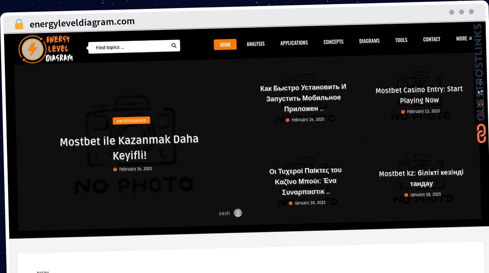Click the Uncategorized category badge

coord(132,121)
